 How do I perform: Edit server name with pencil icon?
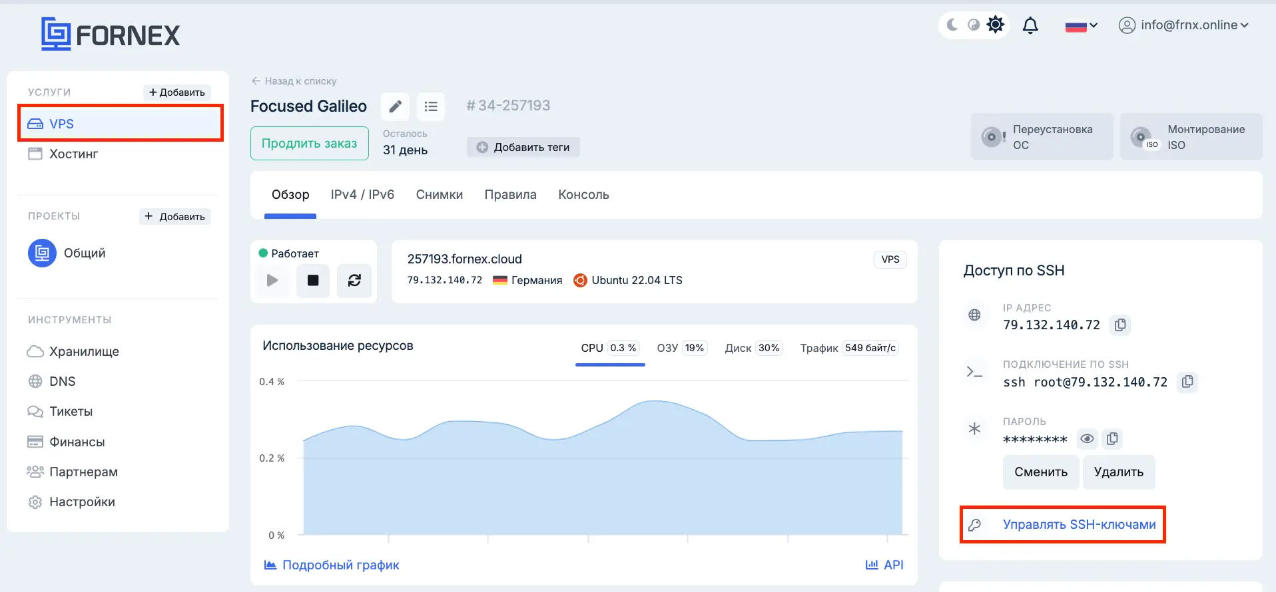point(395,106)
